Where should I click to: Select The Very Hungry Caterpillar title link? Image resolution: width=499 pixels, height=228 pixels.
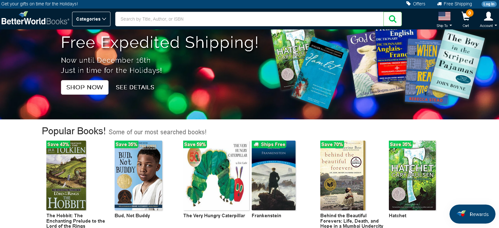click(x=214, y=216)
